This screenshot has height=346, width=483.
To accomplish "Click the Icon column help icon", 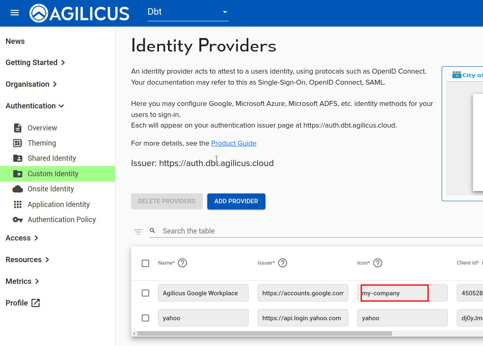I will 378,263.
